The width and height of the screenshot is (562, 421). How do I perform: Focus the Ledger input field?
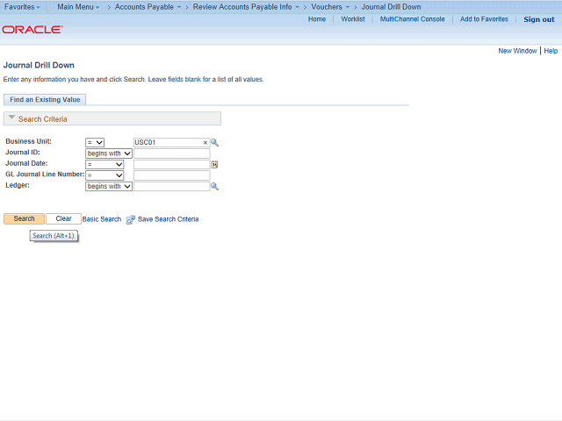coord(172,187)
